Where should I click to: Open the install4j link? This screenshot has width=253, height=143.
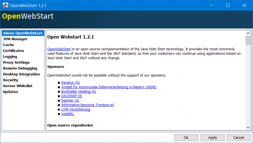(67, 114)
